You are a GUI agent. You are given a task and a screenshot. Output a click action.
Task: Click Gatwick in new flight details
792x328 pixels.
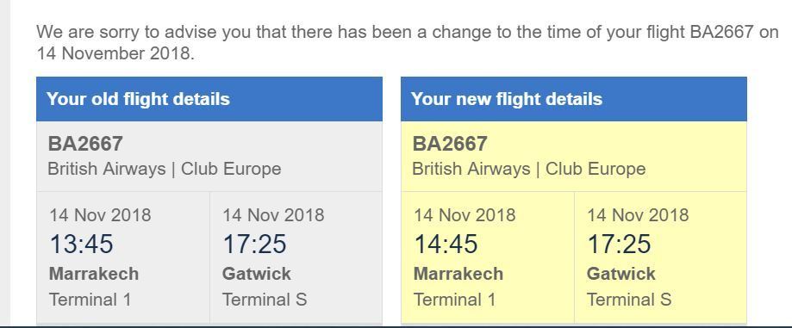[621, 274]
